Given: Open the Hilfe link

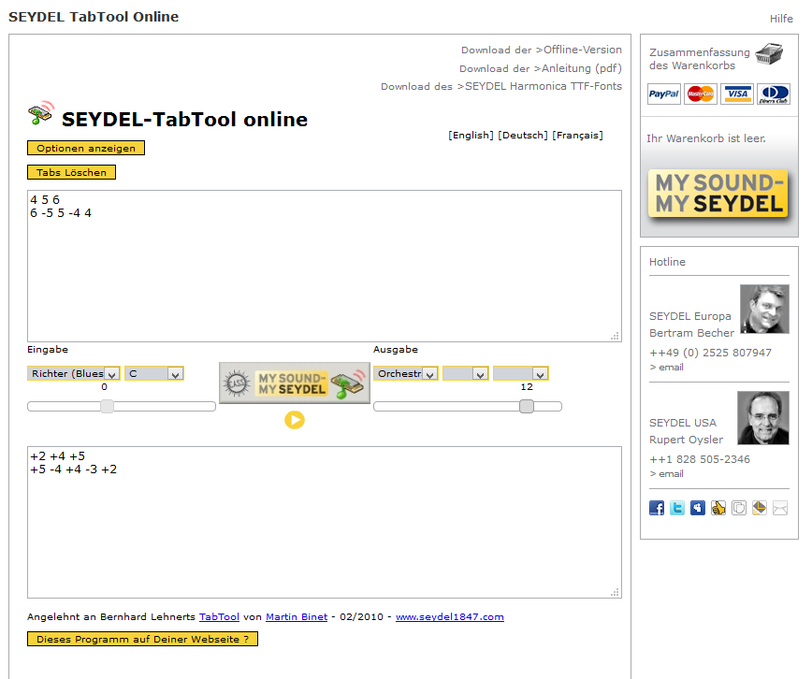Looking at the screenshot, I should point(781,19).
